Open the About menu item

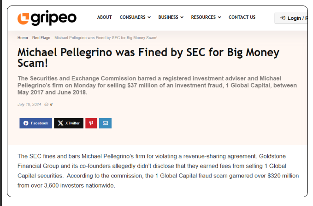(104, 18)
